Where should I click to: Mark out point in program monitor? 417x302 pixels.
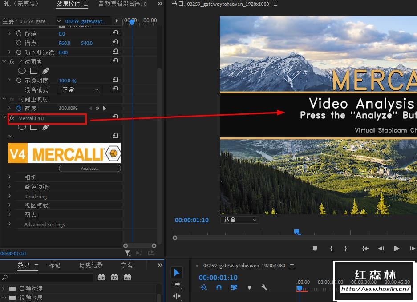[345, 249]
